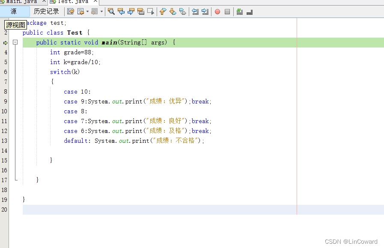This screenshot has height=248, width=384.
Task: Jump to Next Bookmark icon
Action: coord(173,12)
